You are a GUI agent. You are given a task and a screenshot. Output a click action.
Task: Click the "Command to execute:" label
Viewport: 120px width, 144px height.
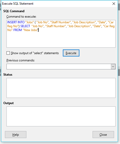pos(21,17)
